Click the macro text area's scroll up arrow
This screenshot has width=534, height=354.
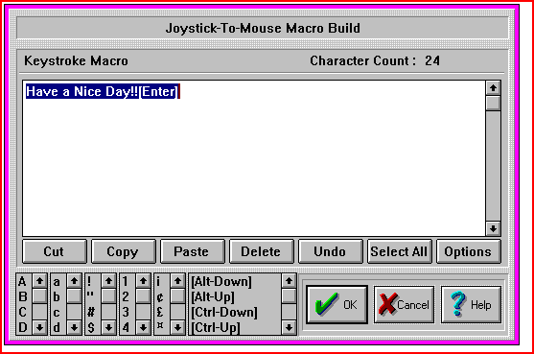click(493, 88)
